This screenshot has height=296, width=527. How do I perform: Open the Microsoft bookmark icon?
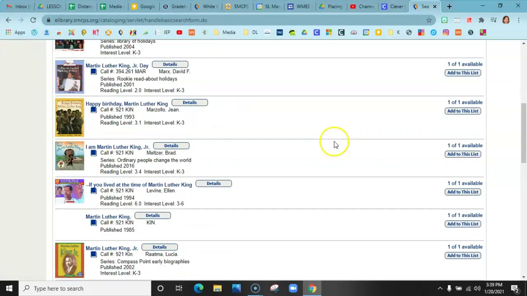(329, 32)
